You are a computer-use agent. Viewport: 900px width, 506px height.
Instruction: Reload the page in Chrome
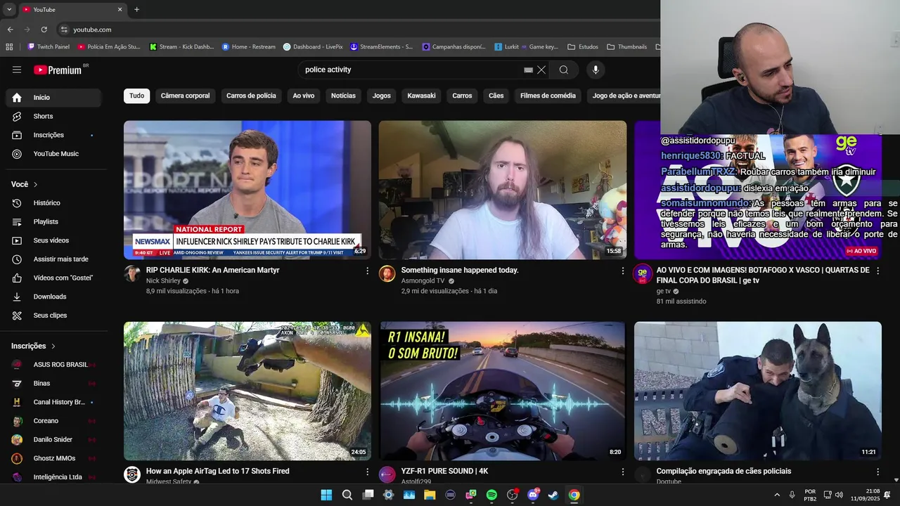coord(44,30)
